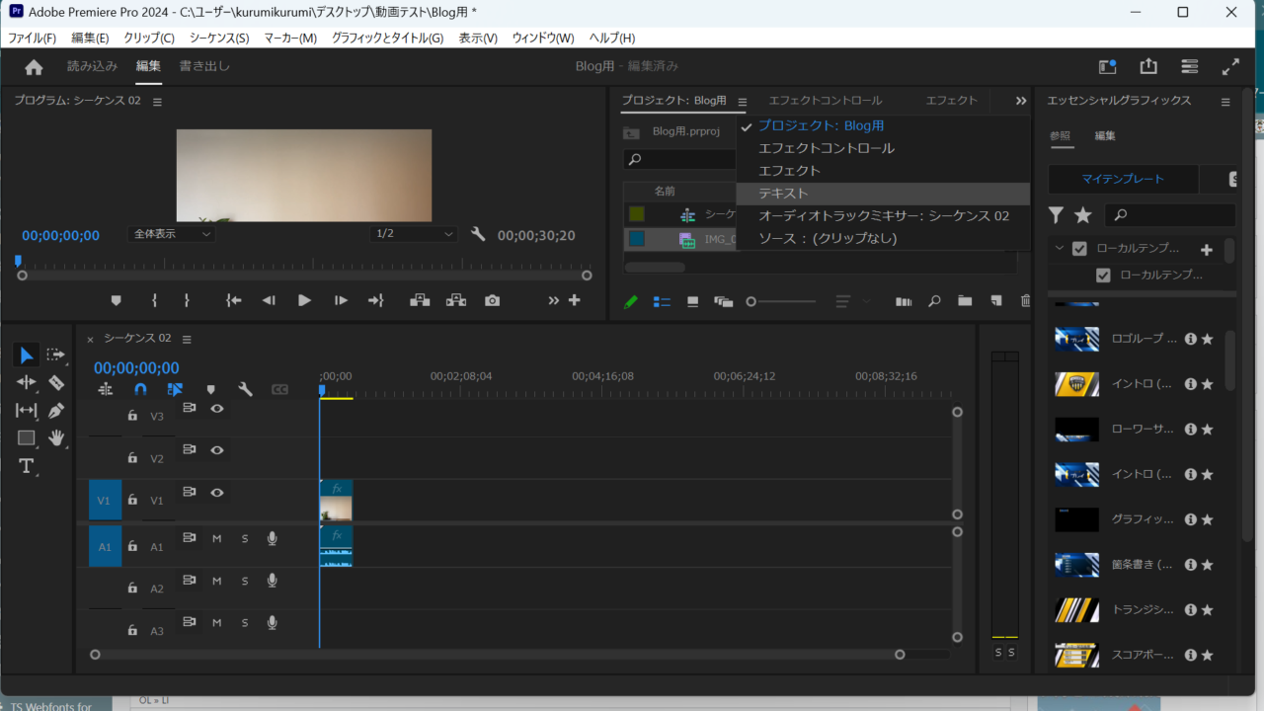Image resolution: width=1264 pixels, height=711 pixels.
Task: Open playback resolution dropdown 1/2
Action: [x=415, y=234]
